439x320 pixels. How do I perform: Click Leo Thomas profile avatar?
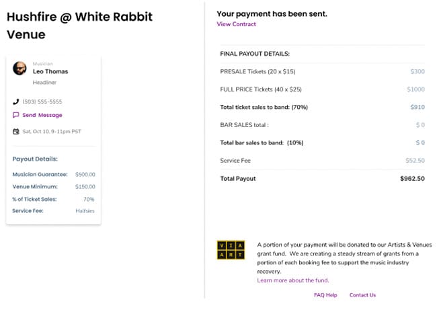pyautogui.click(x=19, y=68)
